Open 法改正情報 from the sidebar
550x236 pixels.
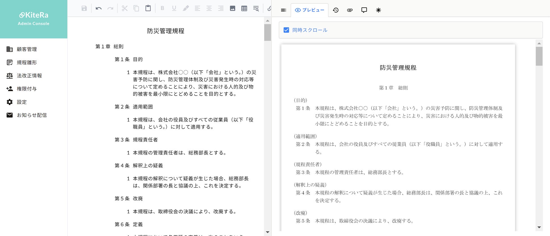[29, 76]
